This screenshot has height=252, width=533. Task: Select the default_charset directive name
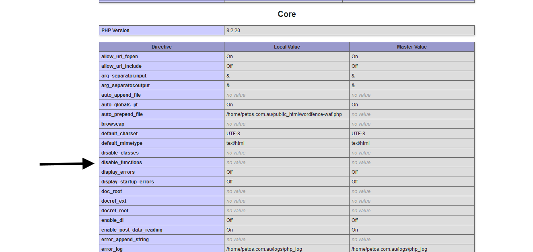point(119,134)
